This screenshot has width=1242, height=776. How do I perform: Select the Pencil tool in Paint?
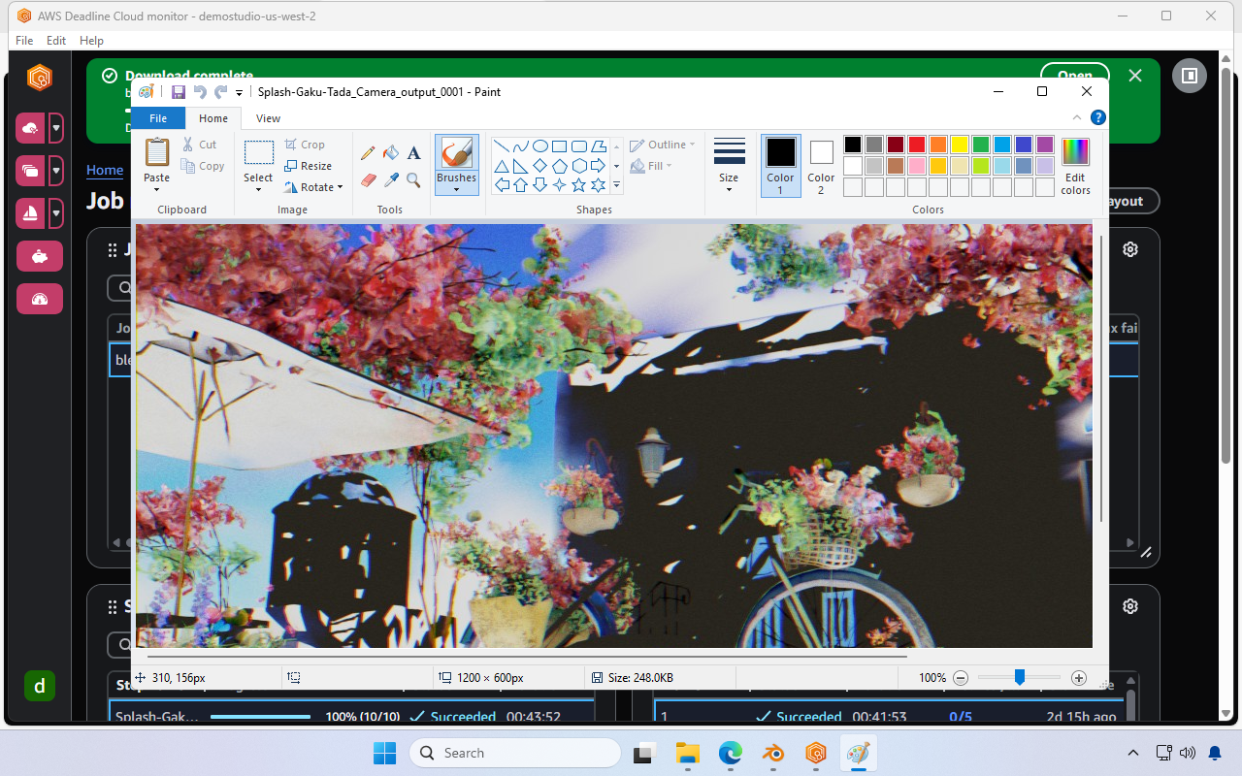pyautogui.click(x=368, y=152)
